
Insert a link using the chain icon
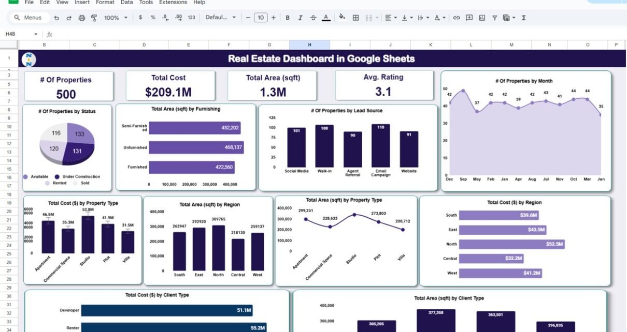pyautogui.click(x=457, y=18)
